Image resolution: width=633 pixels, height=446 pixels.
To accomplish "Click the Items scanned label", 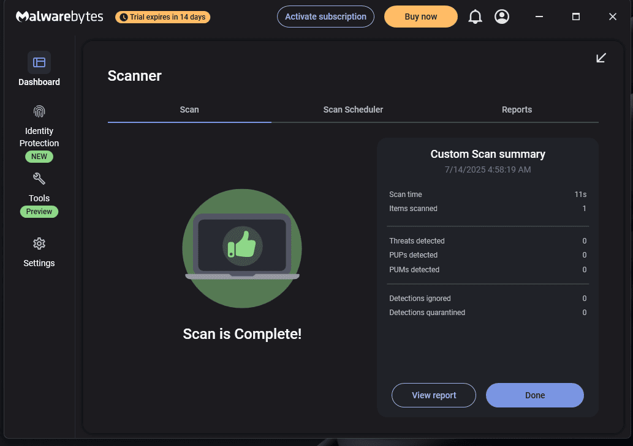I will [x=413, y=208].
